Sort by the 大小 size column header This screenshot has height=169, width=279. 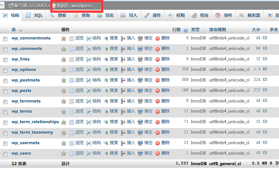tap(256, 30)
